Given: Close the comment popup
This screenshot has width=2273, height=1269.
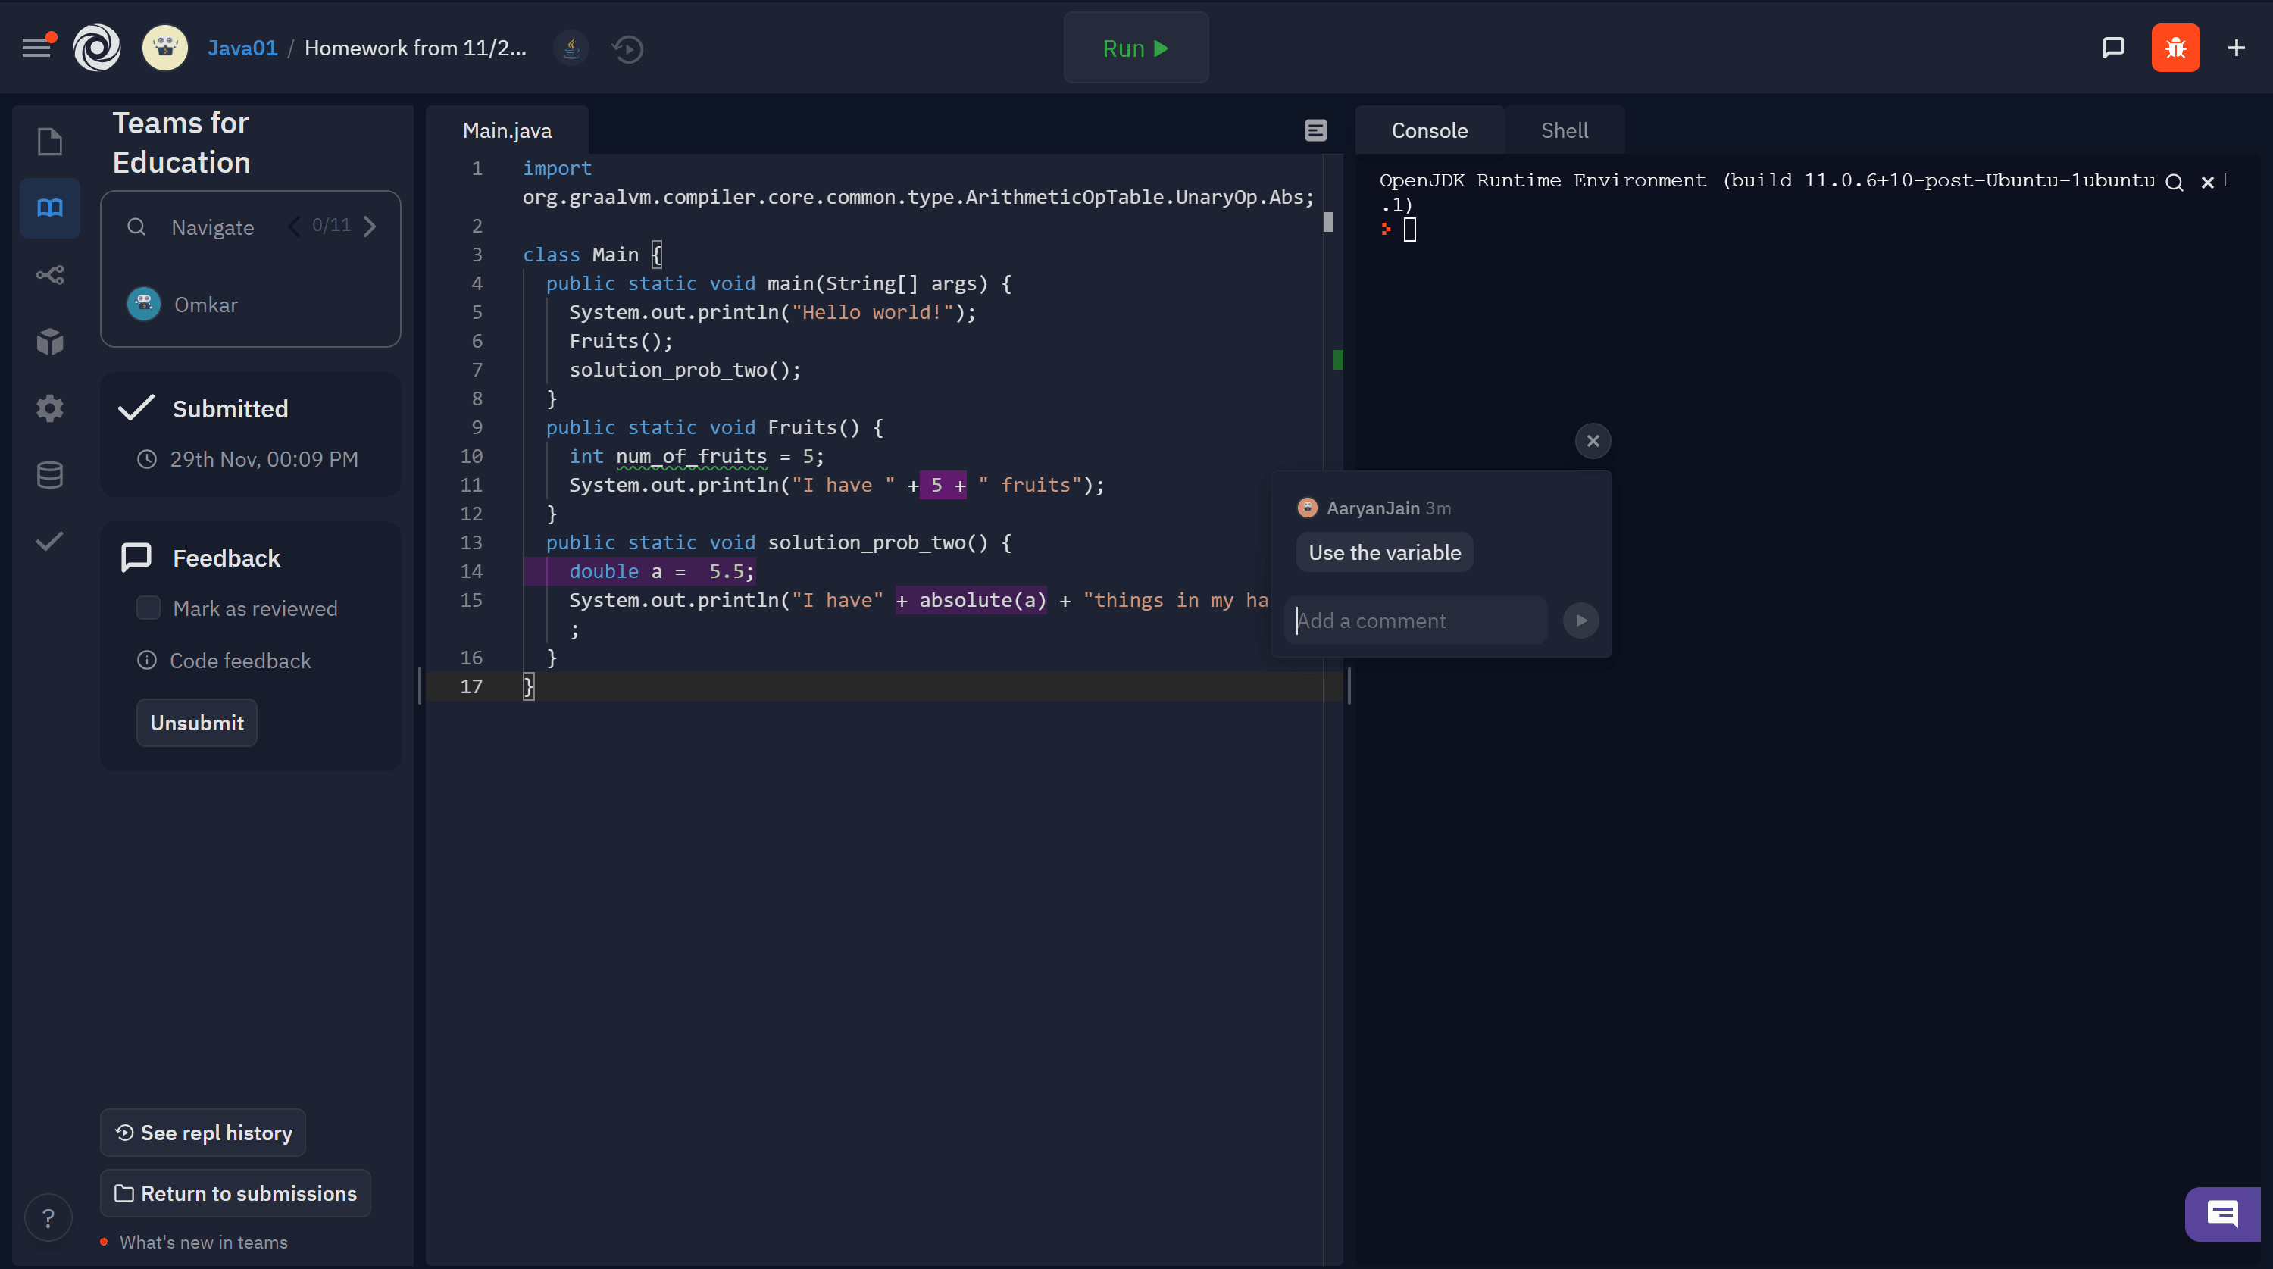Looking at the screenshot, I should 1593,440.
